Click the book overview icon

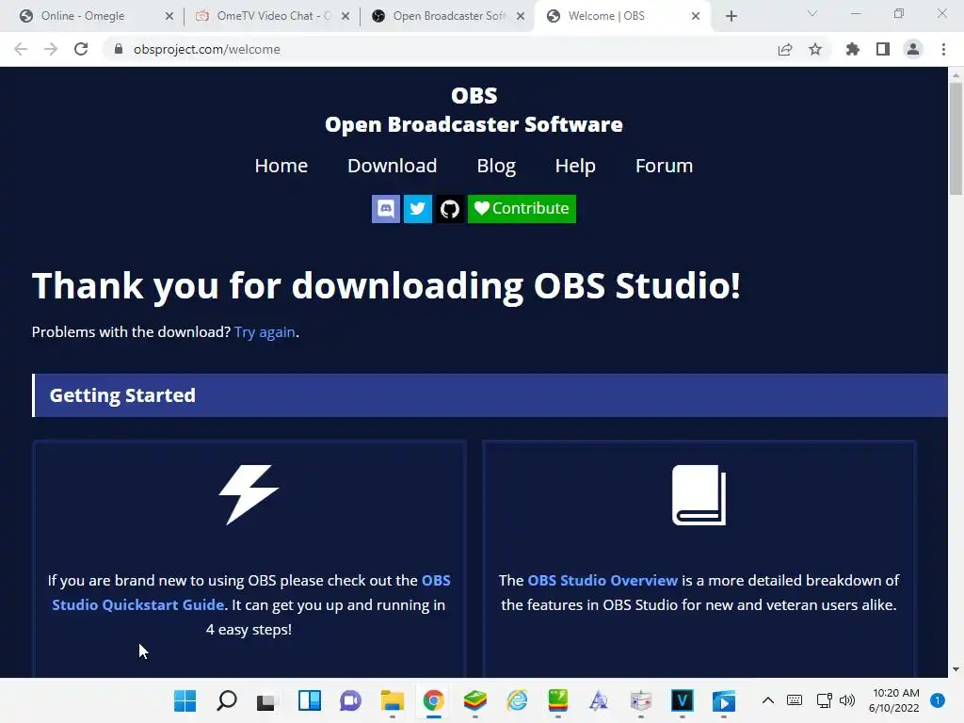[699, 495]
